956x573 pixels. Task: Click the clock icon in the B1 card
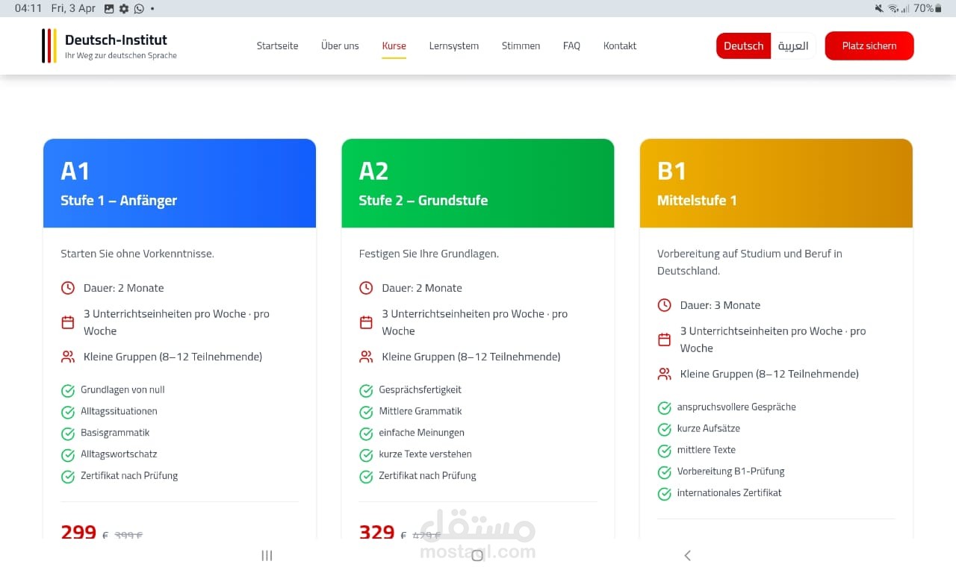click(x=664, y=305)
